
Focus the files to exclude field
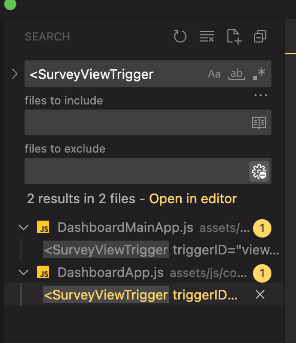coord(148,171)
